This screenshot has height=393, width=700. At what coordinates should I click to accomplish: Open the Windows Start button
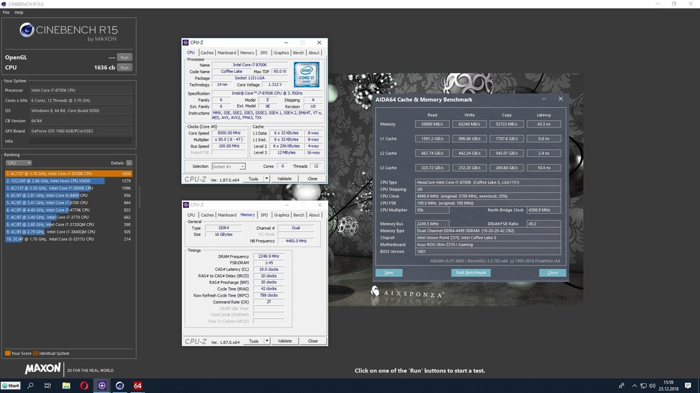coord(11,386)
